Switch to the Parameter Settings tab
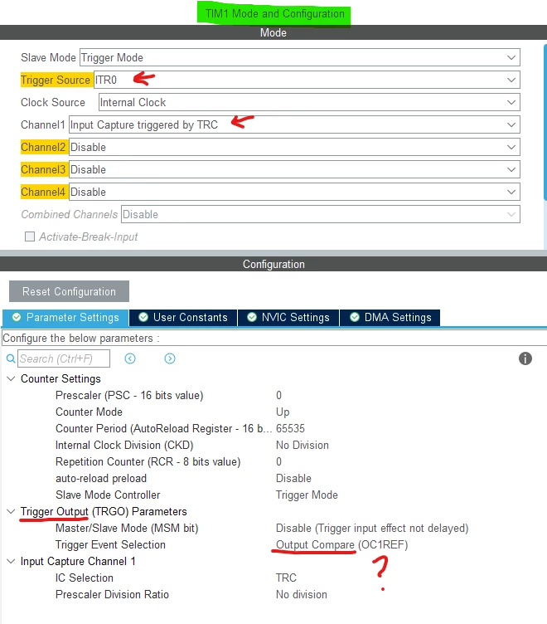Viewport: 547px width, 624px height. point(65,318)
